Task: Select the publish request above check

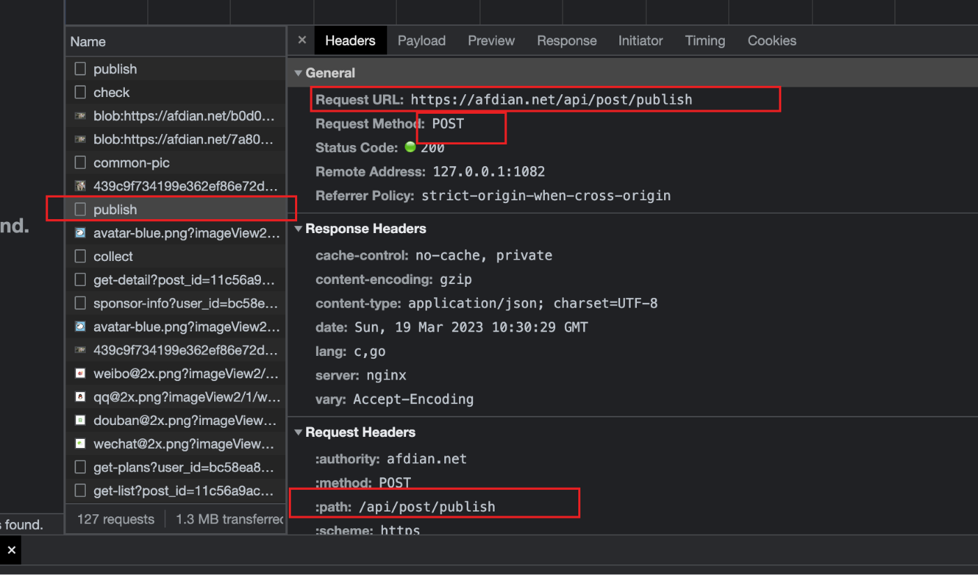Action: [176, 69]
